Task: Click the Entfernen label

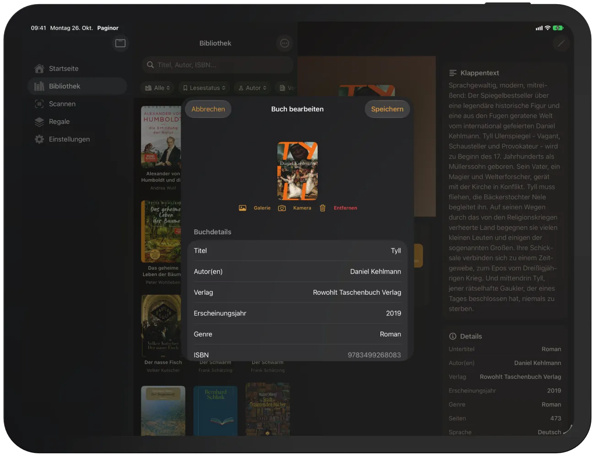Action: (x=346, y=208)
